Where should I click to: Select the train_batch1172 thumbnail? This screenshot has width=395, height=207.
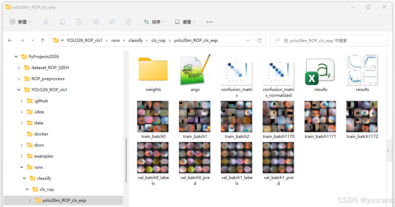tap(362, 116)
